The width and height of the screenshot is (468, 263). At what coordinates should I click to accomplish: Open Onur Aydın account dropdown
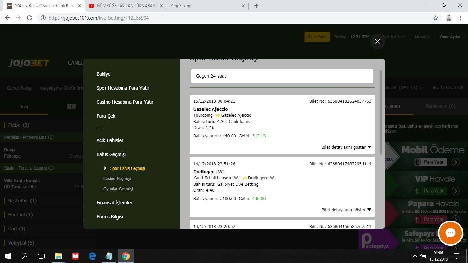click(x=452, y=37)
